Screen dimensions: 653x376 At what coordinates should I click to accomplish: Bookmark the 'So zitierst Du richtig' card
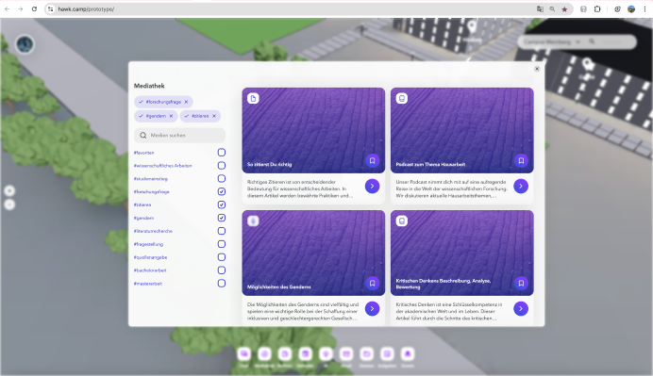[x=373, y=160]
